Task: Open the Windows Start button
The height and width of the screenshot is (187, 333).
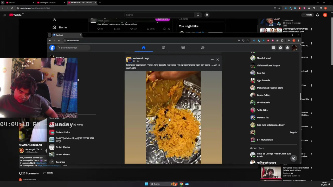Action: click(x=146, y=184)
